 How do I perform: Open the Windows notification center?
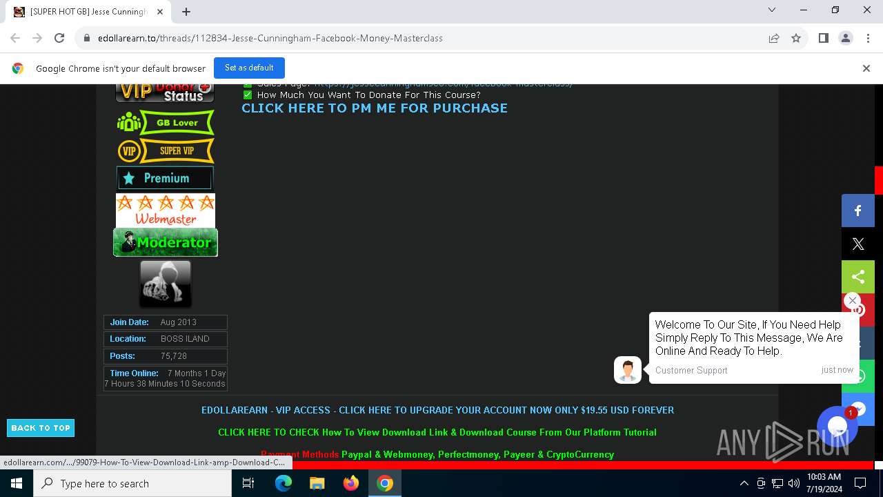click(x=860, y=483)
